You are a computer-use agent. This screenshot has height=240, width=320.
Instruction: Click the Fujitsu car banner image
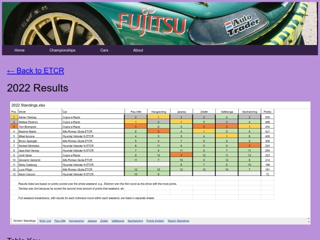pyautogui.click(x=160, y=23)
